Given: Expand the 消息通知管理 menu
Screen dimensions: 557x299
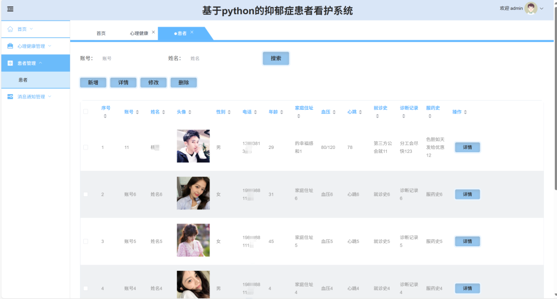Looking at the screenshot, I should tap(49, 96).
